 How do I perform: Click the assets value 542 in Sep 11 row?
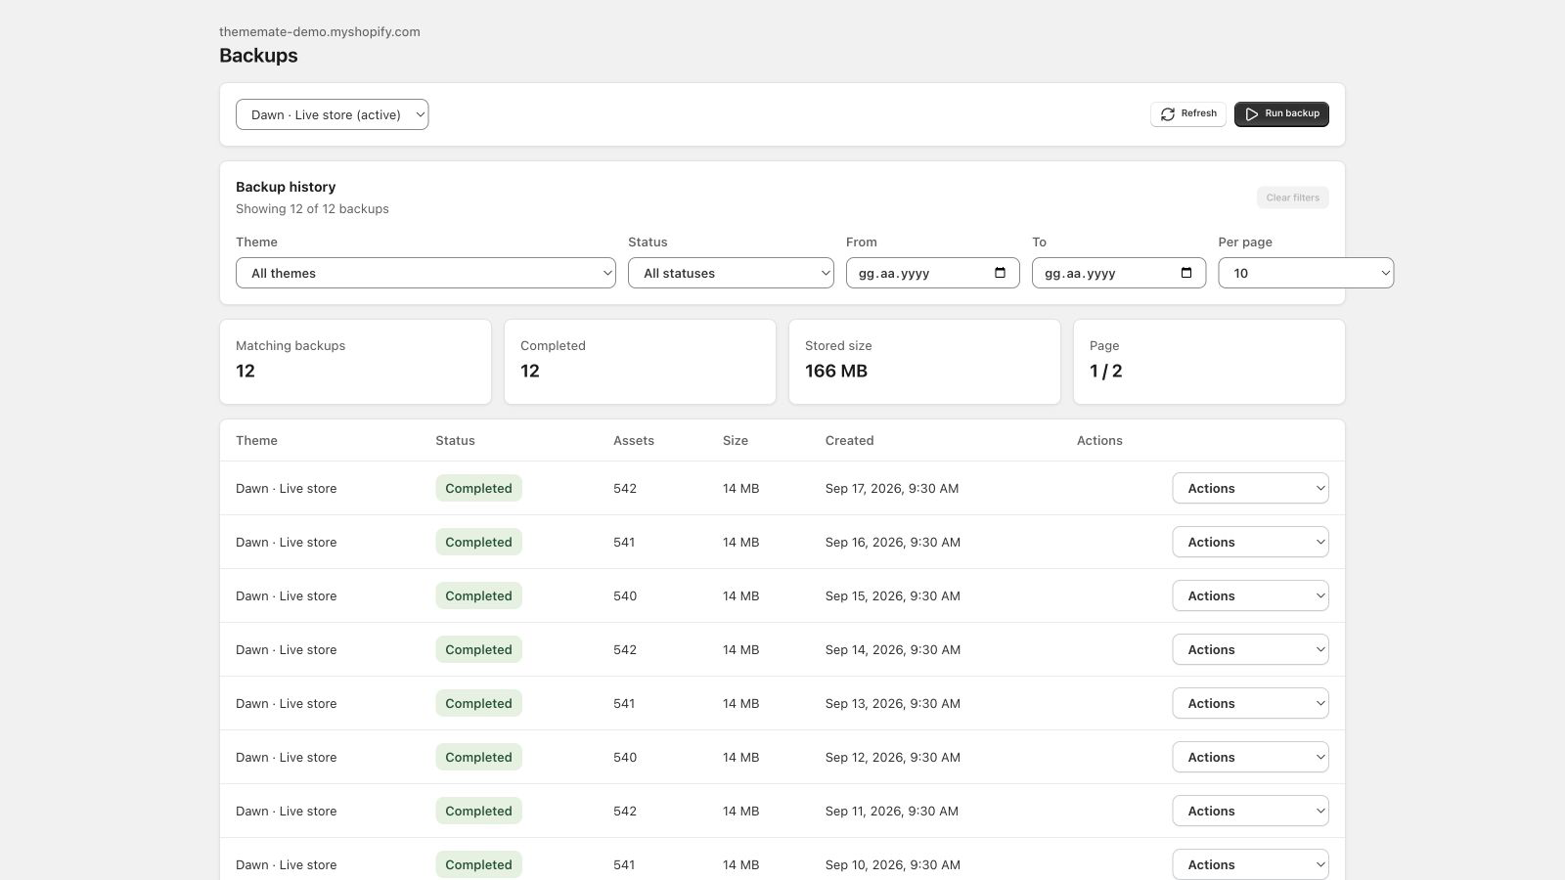pos(625,811)
